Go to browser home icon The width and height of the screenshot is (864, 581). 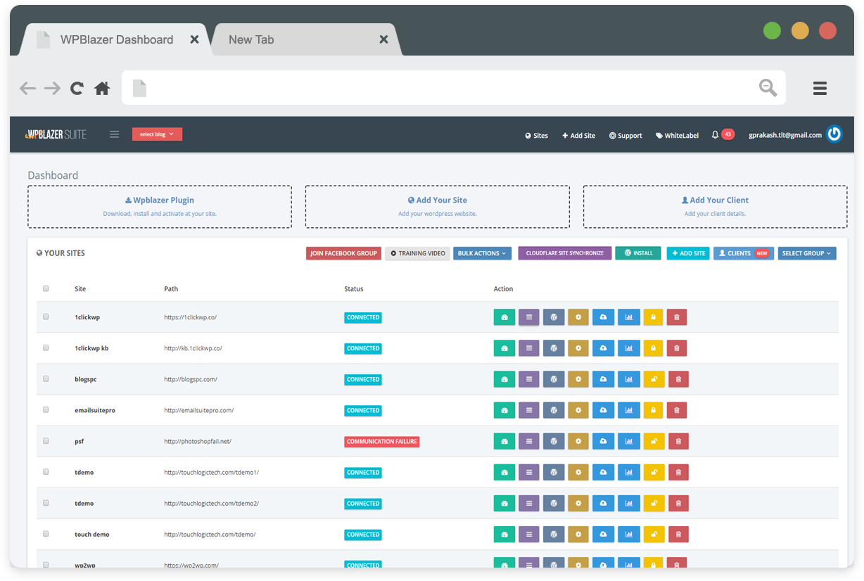point(102,88)
